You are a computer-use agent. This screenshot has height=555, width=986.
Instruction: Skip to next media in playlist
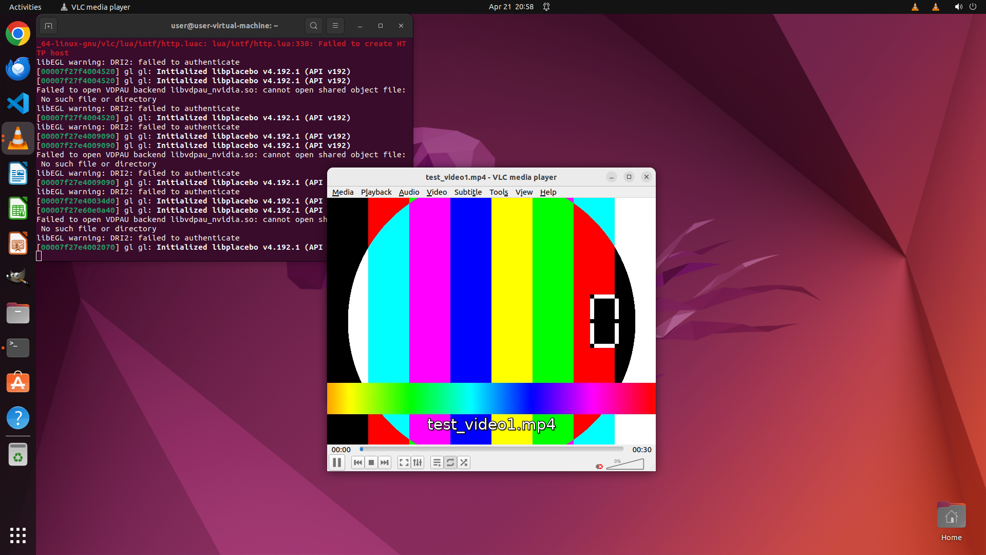(x=385, y=462)
